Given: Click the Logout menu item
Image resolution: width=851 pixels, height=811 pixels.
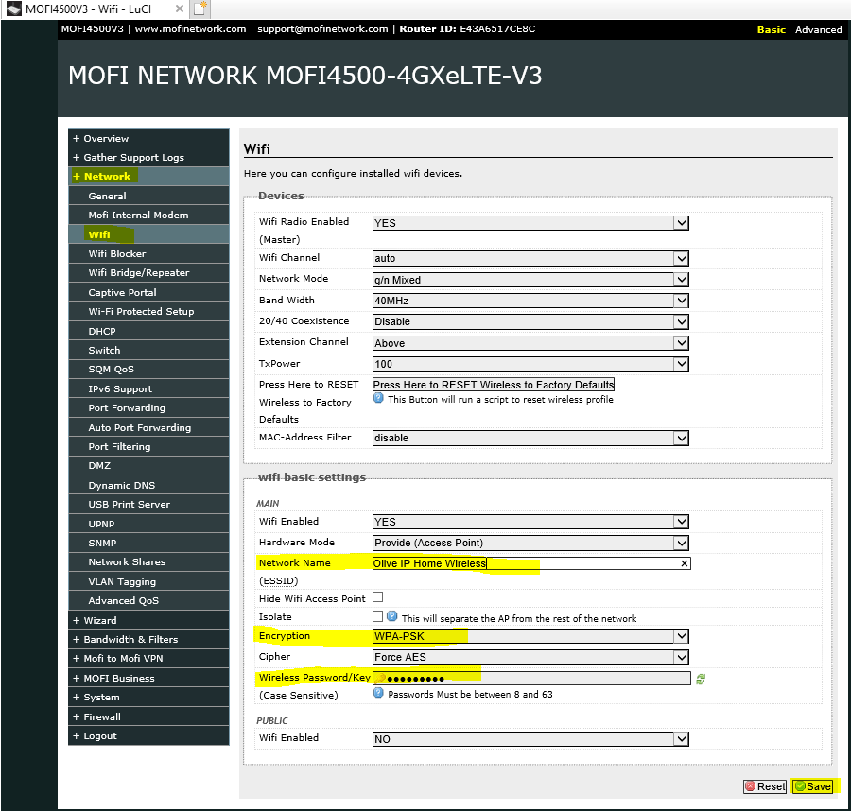Looking at the screenshot, I should click(148, 735).
